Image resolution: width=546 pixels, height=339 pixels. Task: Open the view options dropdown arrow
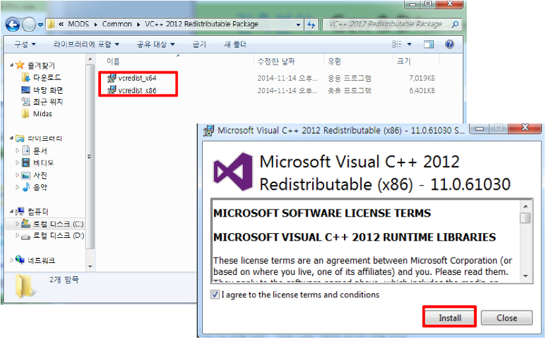[x=409, y=44]
